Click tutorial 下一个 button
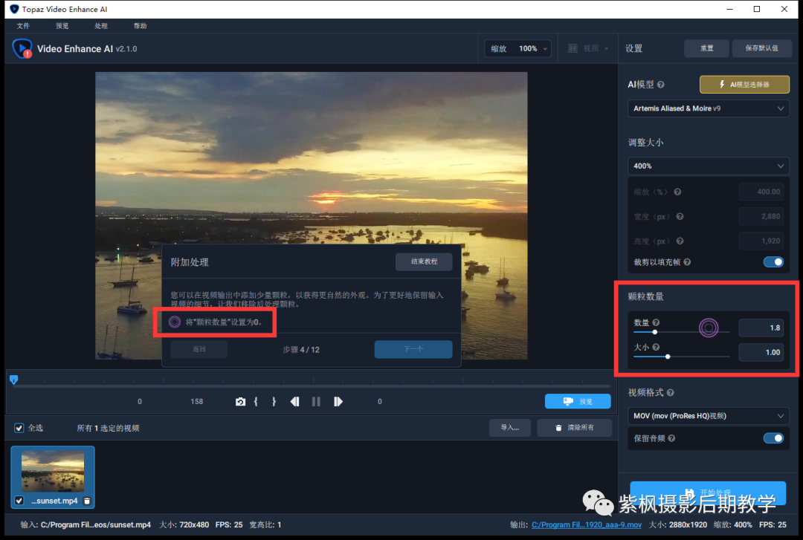The height and width of the screenshot is (540, 803). coord(413,349)
